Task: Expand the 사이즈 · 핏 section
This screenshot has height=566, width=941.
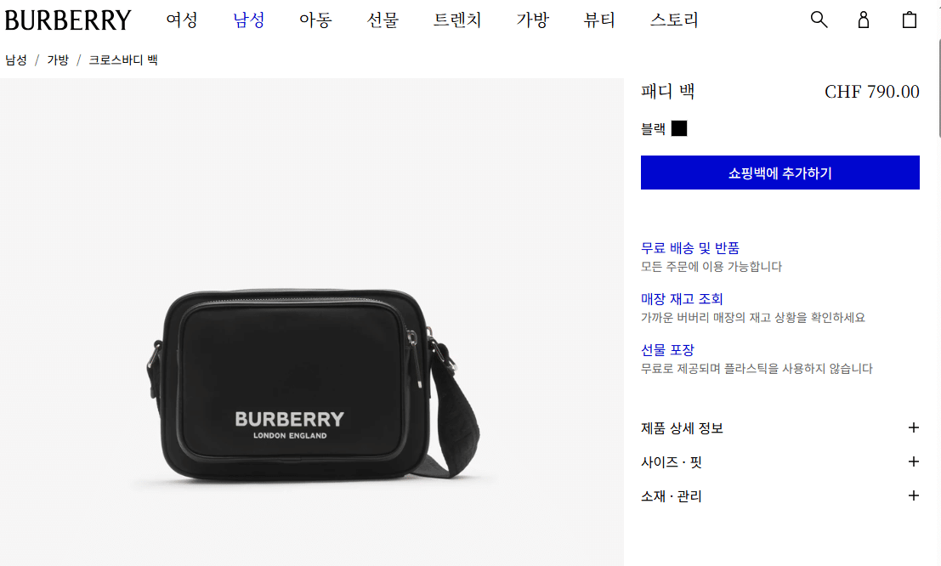Action: pyautogui.click(x=779, y=462)
